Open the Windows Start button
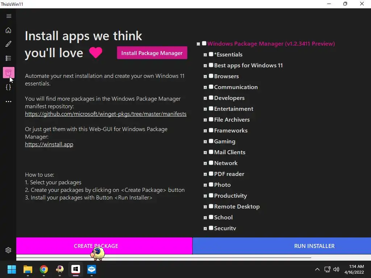The image size is (371, 278). click(12, 269)
